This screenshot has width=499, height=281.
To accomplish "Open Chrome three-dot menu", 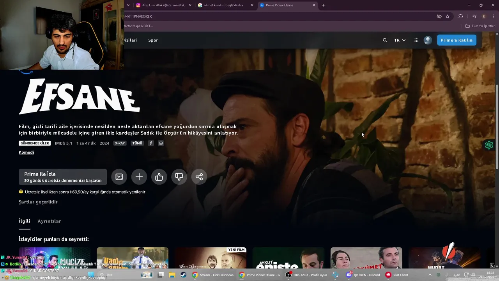I will click(x=493, y=16).
